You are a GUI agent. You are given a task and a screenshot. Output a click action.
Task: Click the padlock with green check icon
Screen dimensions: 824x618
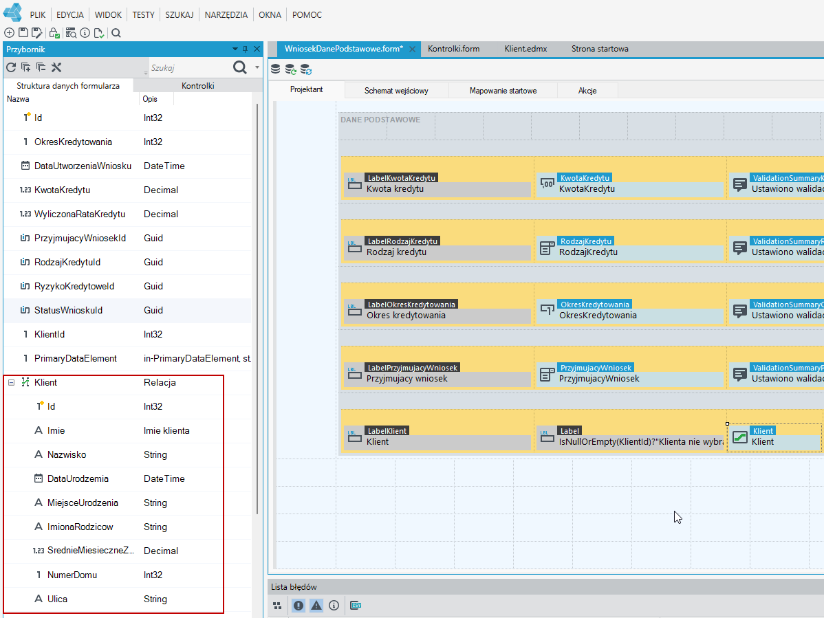[54, 33]
